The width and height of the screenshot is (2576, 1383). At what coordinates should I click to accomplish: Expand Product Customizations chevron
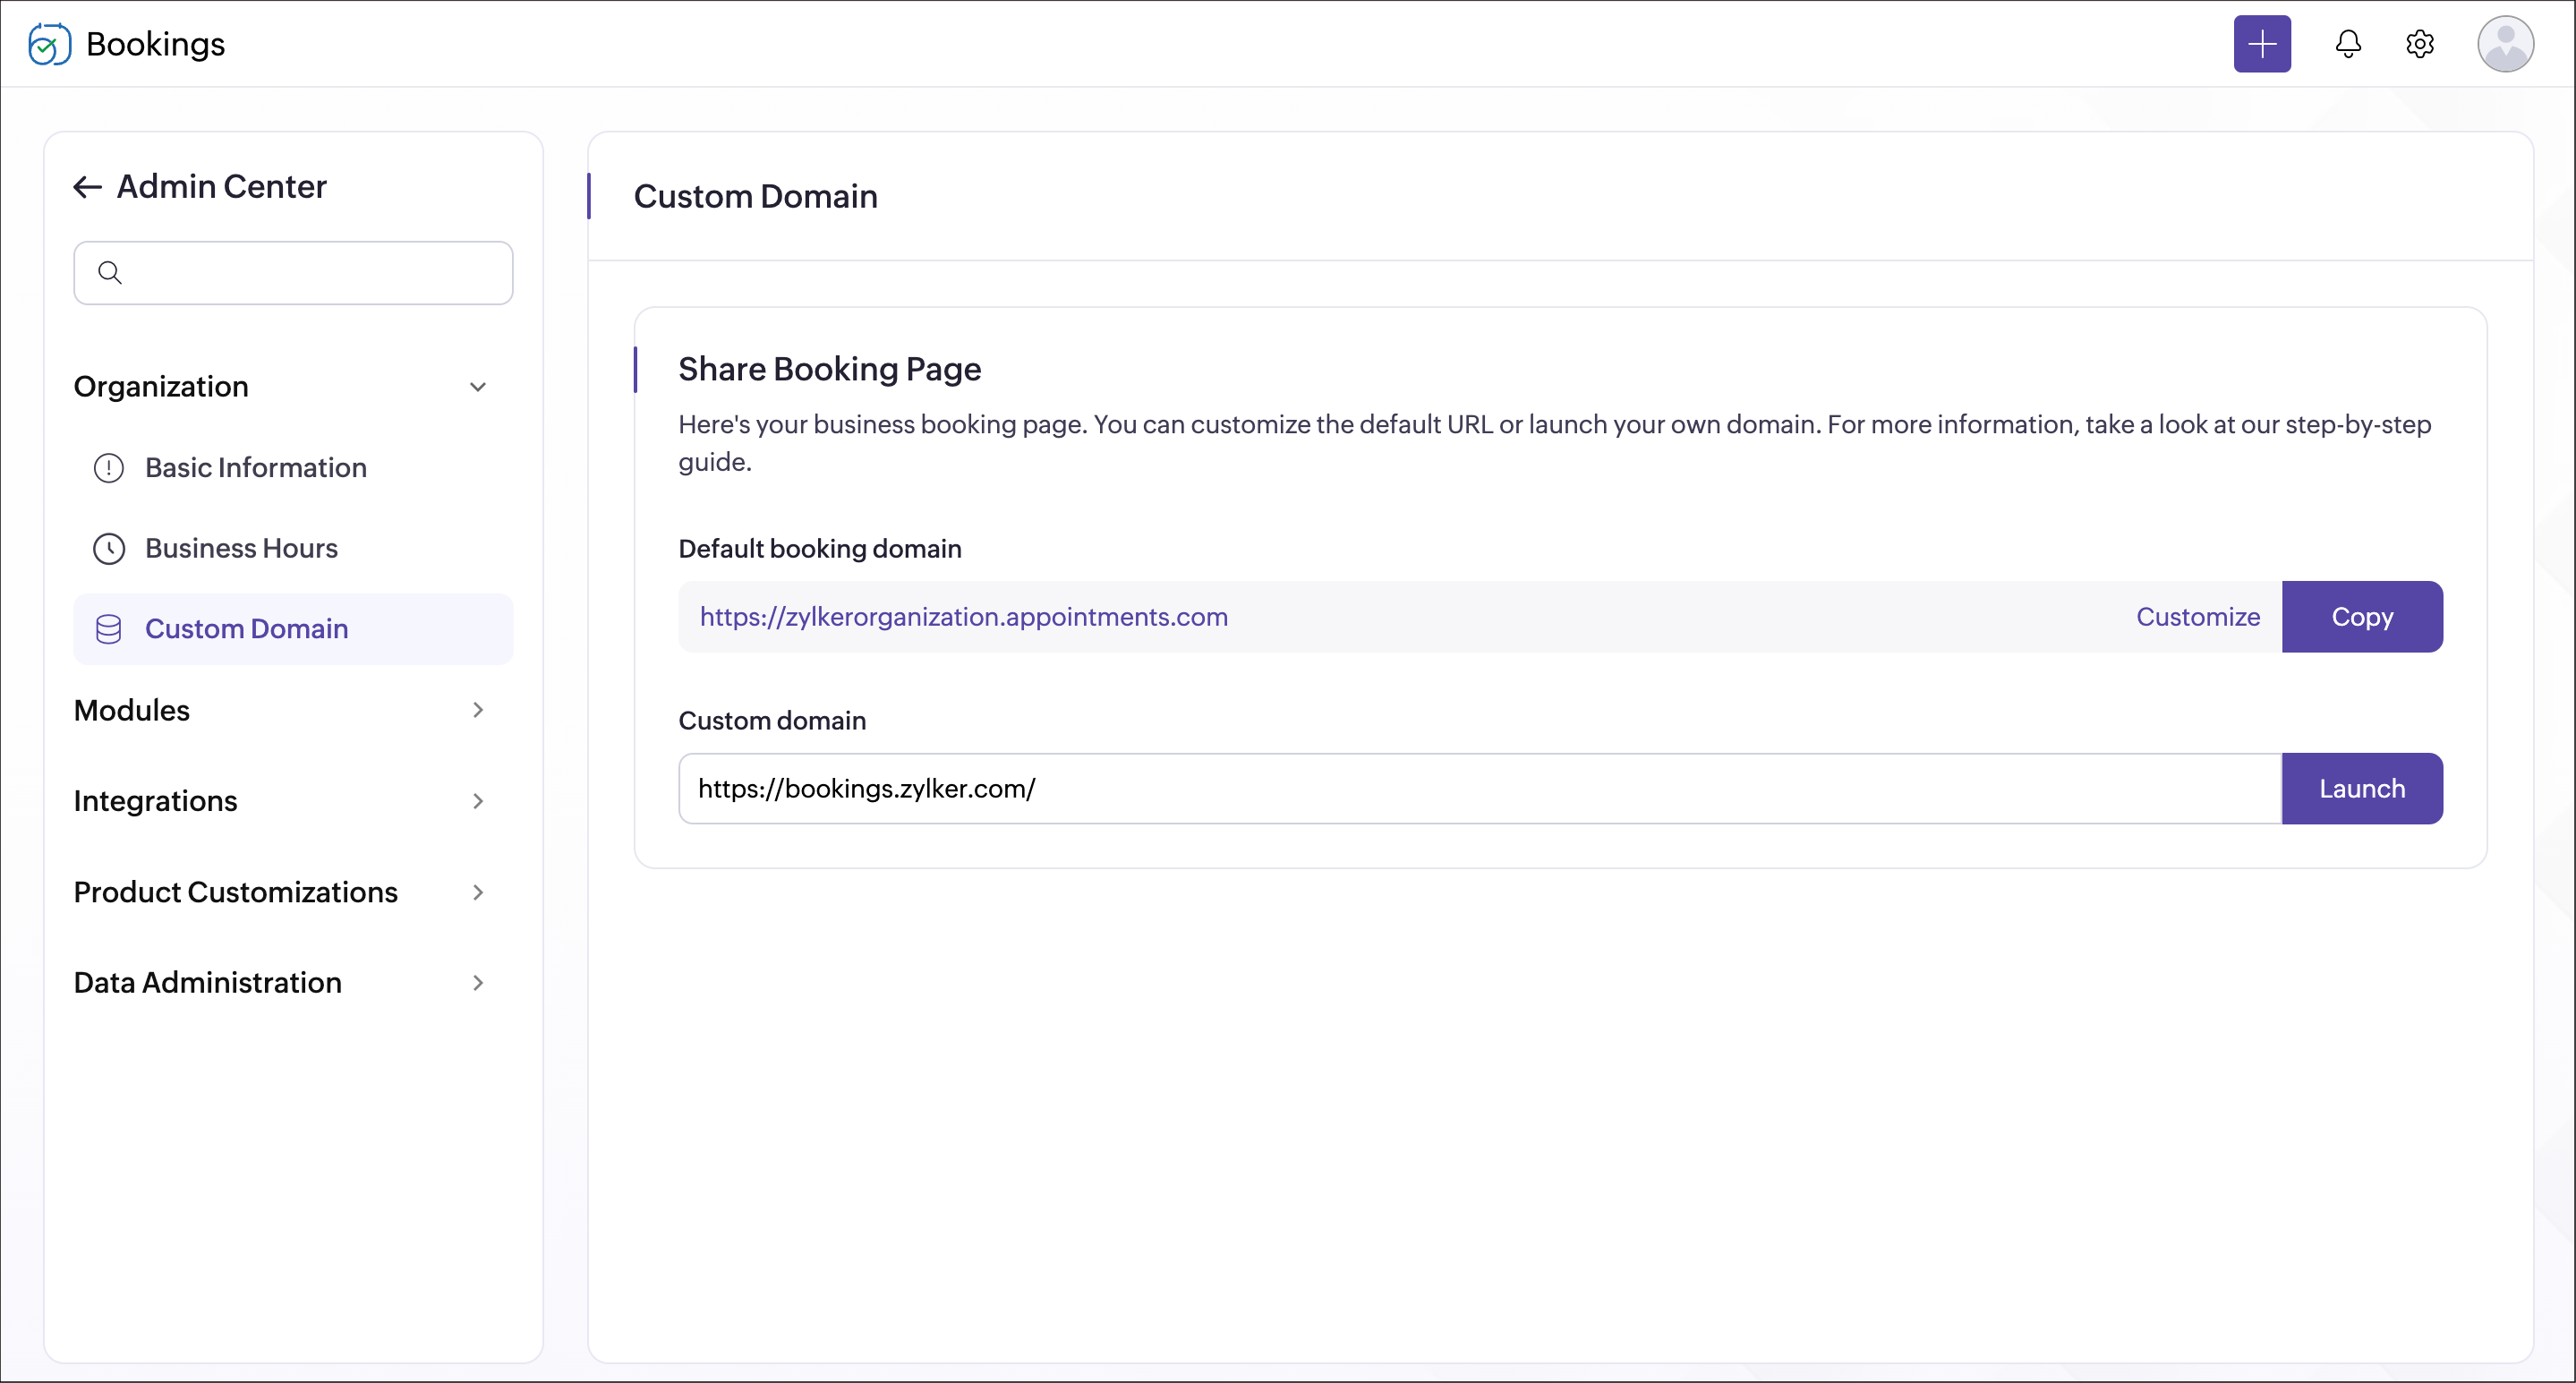click(478, 892)
